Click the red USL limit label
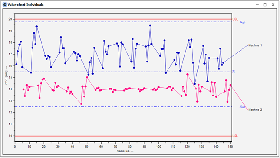 tap(235, 19)
